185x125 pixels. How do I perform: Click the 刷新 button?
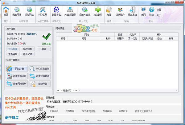pyautogui.click(x=44, y=49)
